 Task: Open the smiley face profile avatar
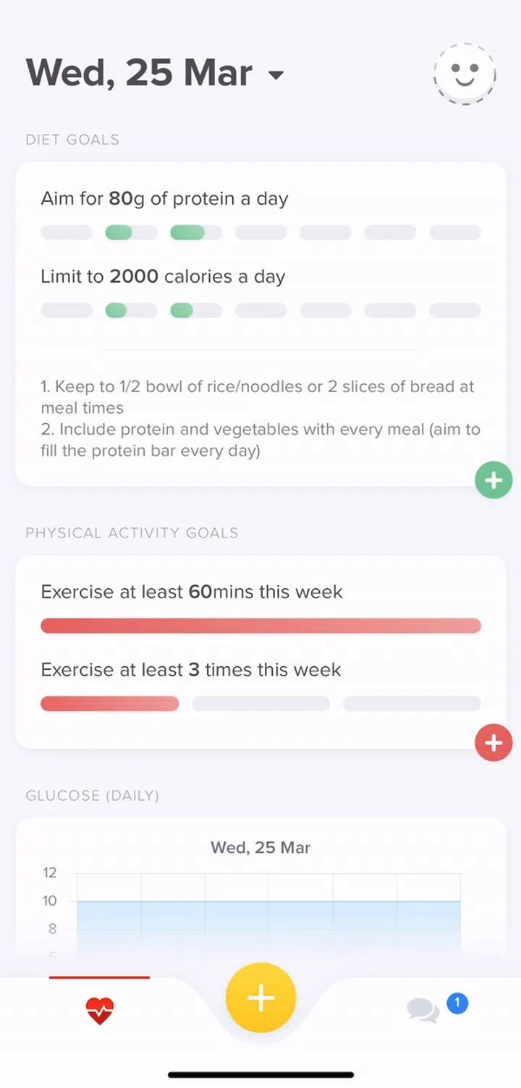coord(464,74)
